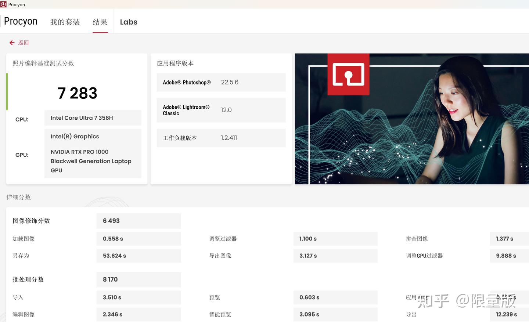The width and height of the screenshot is (529, 322).
Task: Select the value "3.095 s"
Action: pos(309,314)
